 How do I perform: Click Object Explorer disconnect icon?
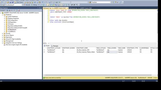tap(10, 10)
